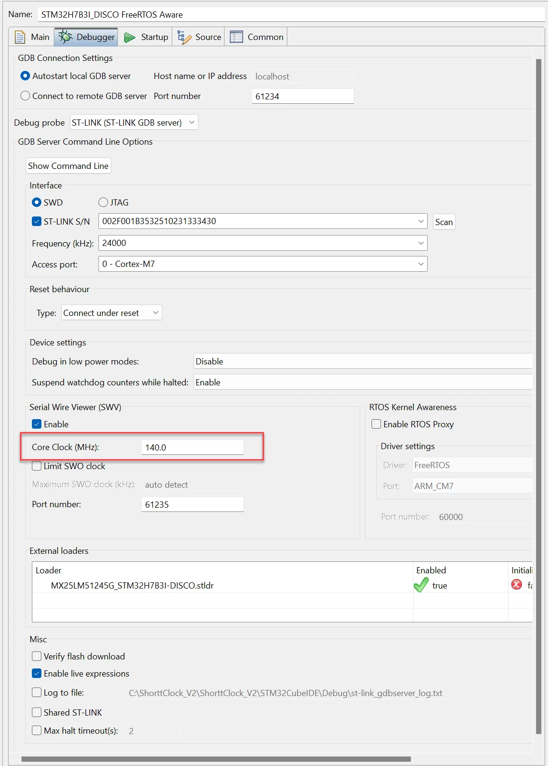Click Show Command Line button
Image resolution: width=548 pixels, height=766 pixels.
click(68, 166)
